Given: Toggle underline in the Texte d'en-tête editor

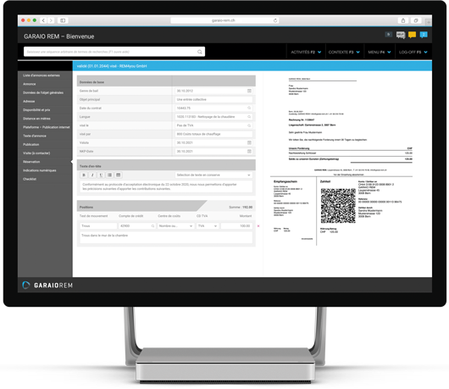Looking at the screenshot, I should pyautogui.click(x=101, y=175).
